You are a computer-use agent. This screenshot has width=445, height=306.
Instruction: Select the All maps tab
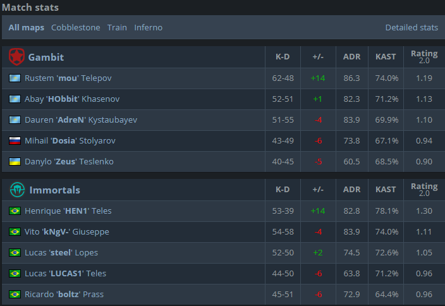click(26, 28)
